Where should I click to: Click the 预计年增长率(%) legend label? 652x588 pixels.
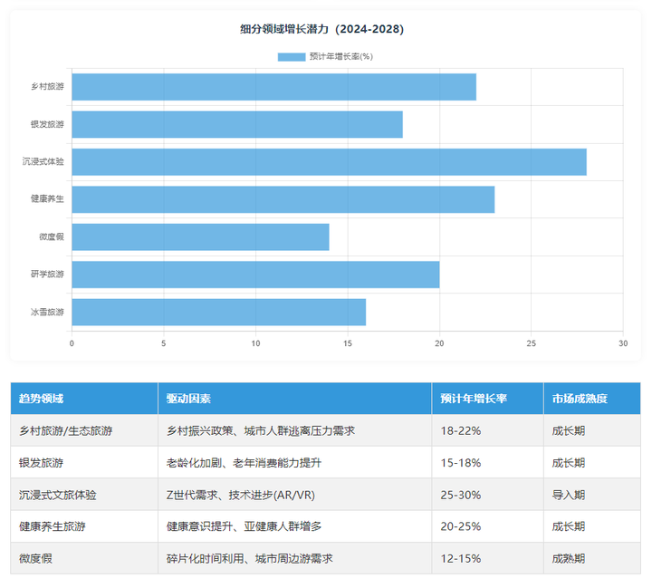pyautogui.click(x=341, y=56)
